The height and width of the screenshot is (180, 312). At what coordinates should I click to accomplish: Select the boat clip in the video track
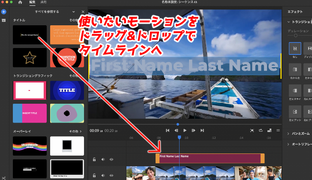point(195,173)
